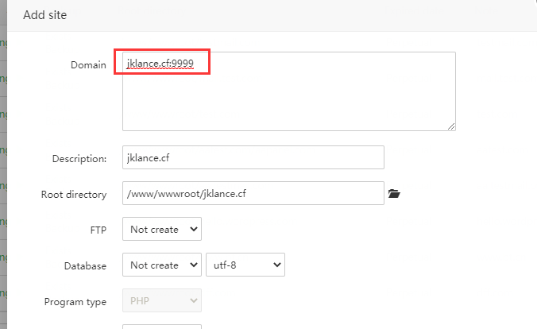The height and width of the screenshot is (329, 537).
Task: Click the Root directory path field
Action: click(x=253, y=193)
